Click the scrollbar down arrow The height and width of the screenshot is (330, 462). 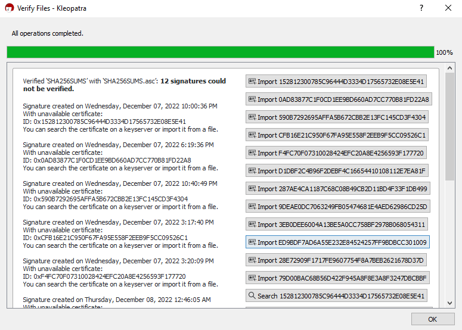pyautogui.click(x=449, y=303)
